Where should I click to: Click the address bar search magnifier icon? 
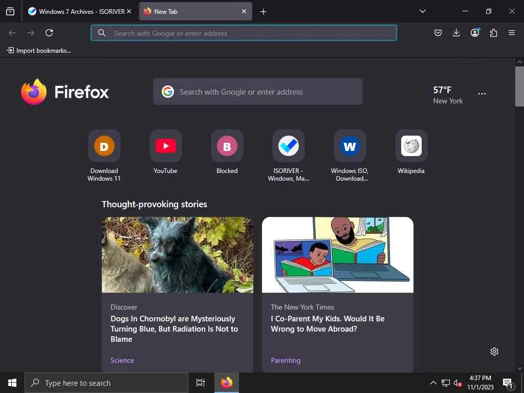tap(102, 33)
